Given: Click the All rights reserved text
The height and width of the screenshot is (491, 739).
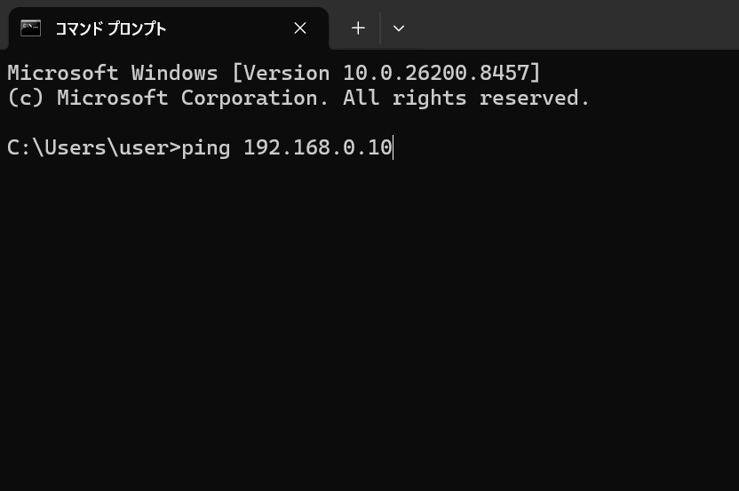Looking at the screenshot, I should tap(466, 98).
